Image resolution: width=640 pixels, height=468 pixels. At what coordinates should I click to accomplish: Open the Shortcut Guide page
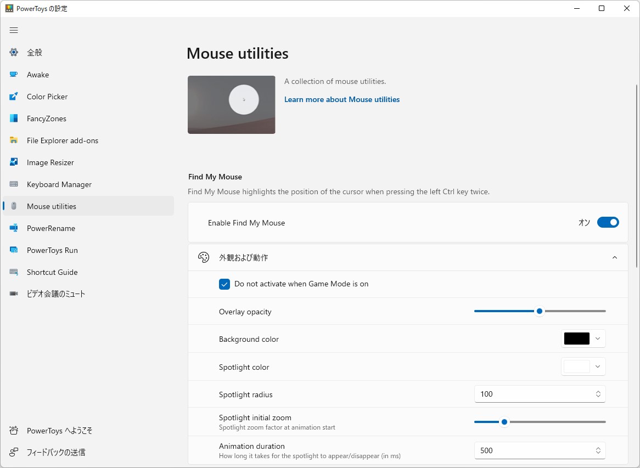tap(52, 272)
